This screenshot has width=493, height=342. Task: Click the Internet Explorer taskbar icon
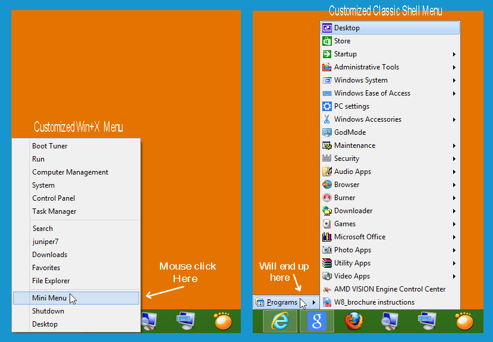point(280,321)
